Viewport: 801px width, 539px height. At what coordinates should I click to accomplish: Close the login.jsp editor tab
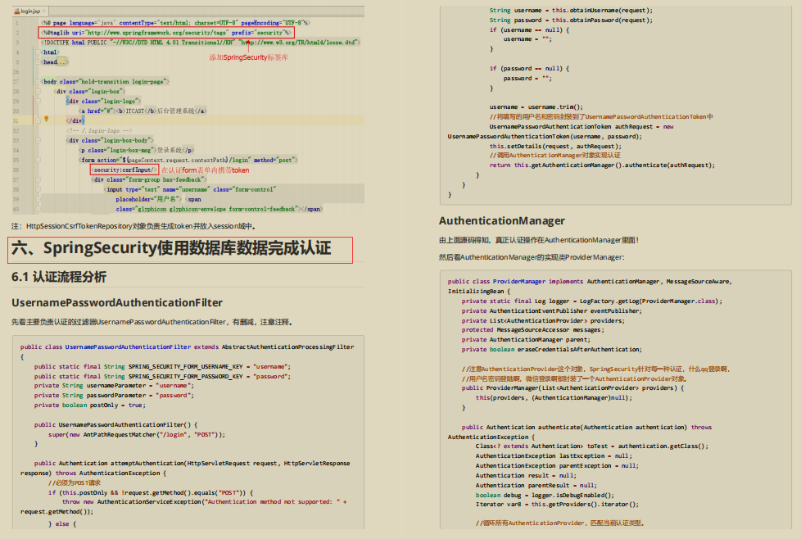coord(44,11)
